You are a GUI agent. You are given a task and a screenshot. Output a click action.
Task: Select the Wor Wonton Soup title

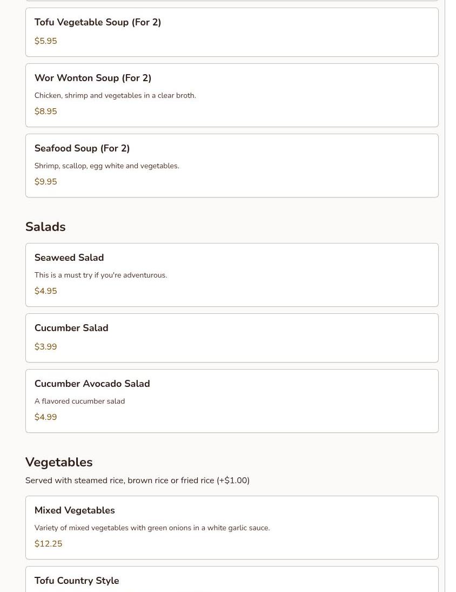point(93,78)
